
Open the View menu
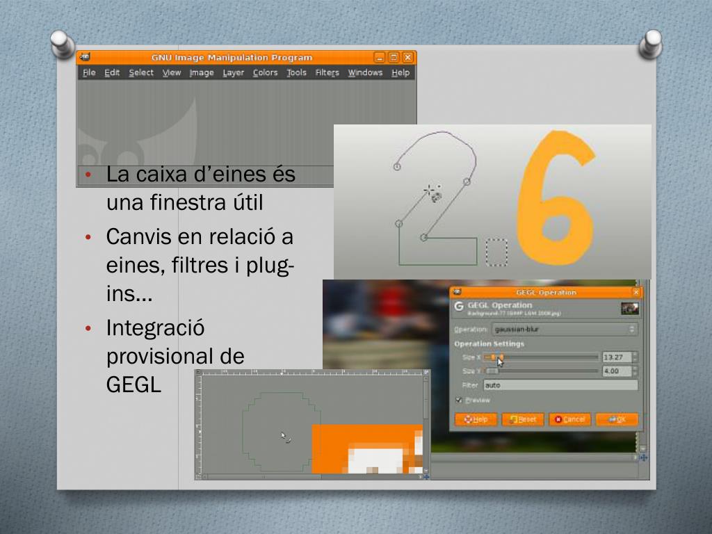tap(172, 72)
